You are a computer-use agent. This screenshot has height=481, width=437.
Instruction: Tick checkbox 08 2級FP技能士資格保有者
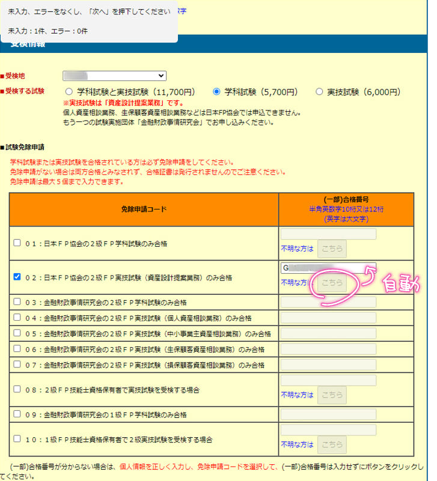coord(17,389)
